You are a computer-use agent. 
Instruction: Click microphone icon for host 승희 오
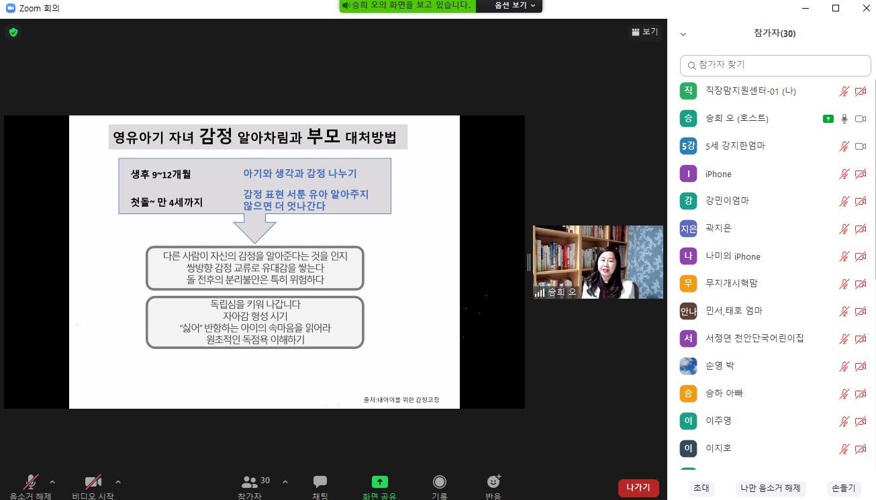point(844,119)
